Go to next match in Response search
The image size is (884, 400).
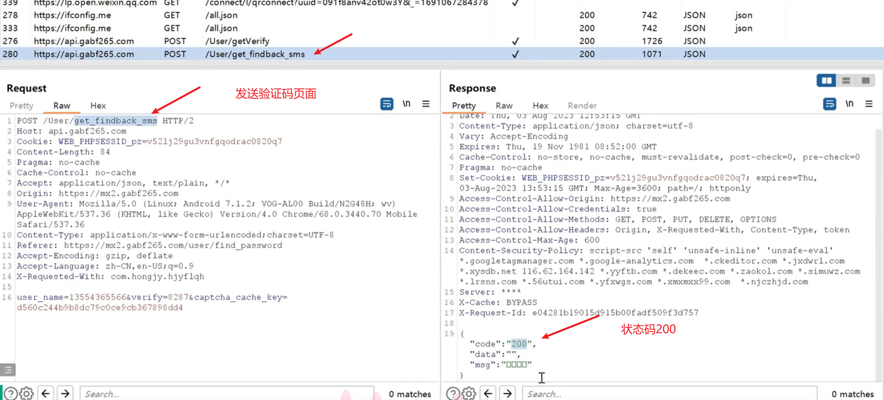click(x=507, y=393)
